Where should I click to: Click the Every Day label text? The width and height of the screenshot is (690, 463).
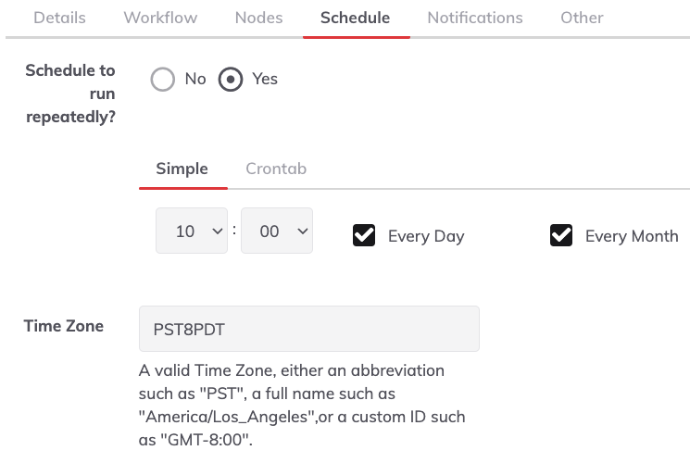tap(426, 236)
